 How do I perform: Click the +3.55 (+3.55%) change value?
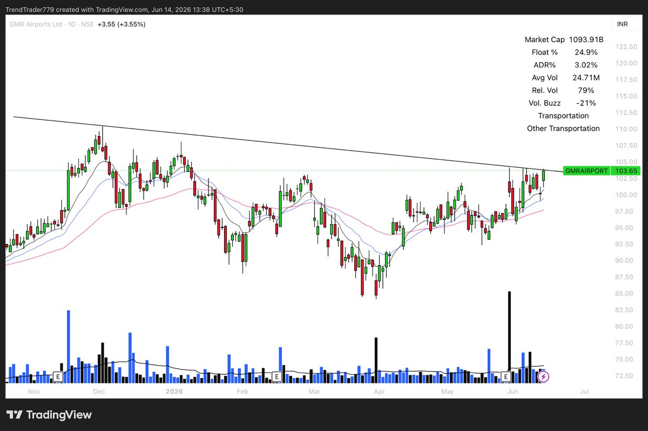pyautogui.click(x=122, y=24)
